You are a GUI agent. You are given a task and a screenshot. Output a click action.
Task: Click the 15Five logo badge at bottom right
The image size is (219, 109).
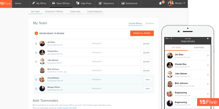coord(208,102)
